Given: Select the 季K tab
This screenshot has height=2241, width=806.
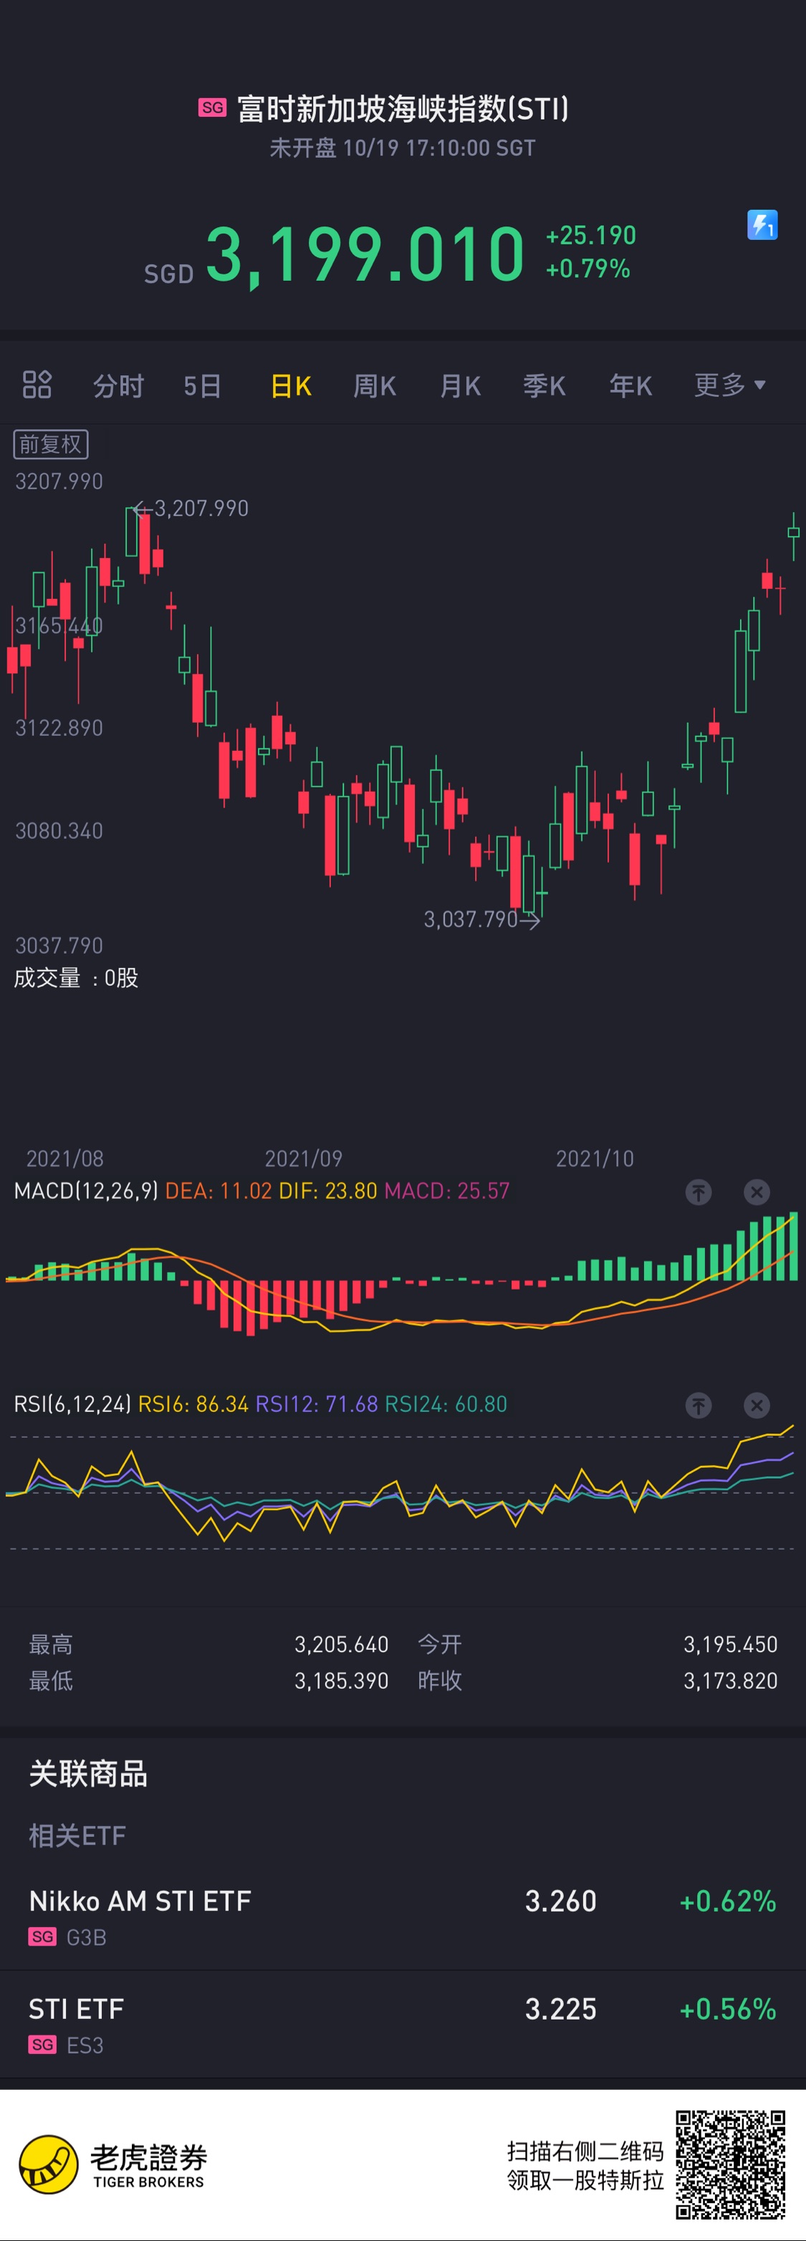Looking at the screenshot, I should pyautogui.click(x=544, y=385).
